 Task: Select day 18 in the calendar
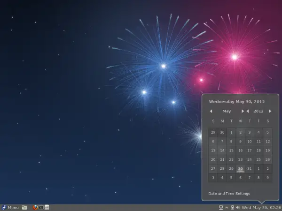pos(258,151)
